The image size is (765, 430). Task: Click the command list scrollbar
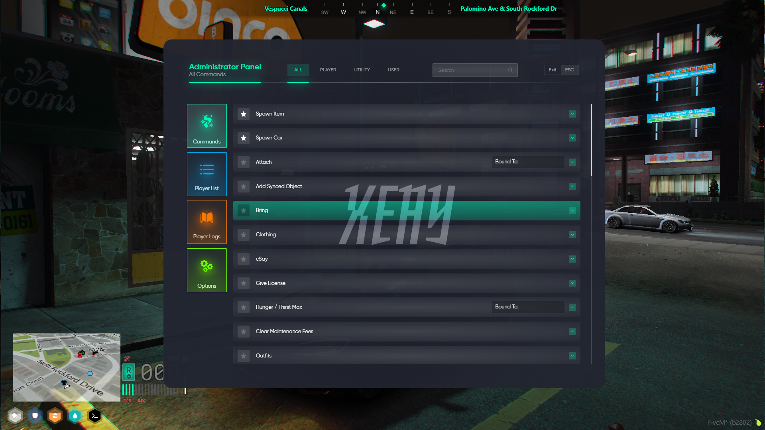pos(591,140)
